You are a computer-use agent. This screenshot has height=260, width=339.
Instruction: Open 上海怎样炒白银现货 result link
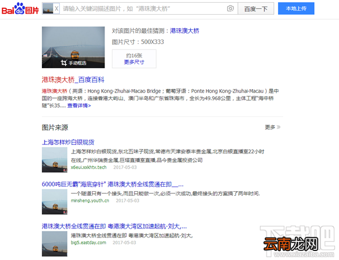click(68, 142)
